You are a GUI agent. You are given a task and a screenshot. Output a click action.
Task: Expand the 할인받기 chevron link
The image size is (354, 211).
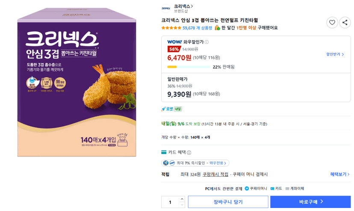[x=335, y=54]
